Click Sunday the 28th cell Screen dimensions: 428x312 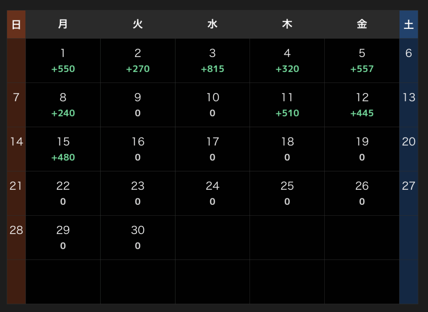coord(16,238)
